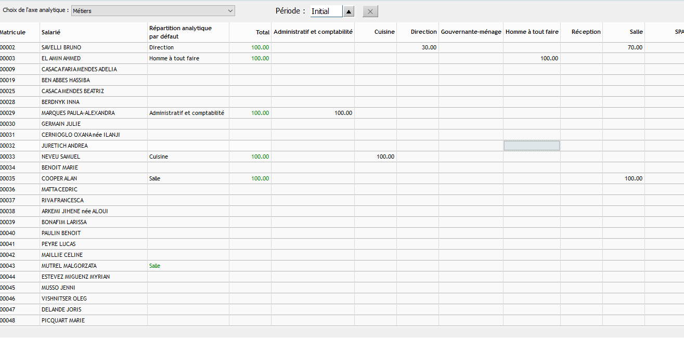The height and width of the screenshot is (338, 684).
Task: Click the Salle 100.00 cell for COOPER ALAN
Action: click(x=624, y=178)
